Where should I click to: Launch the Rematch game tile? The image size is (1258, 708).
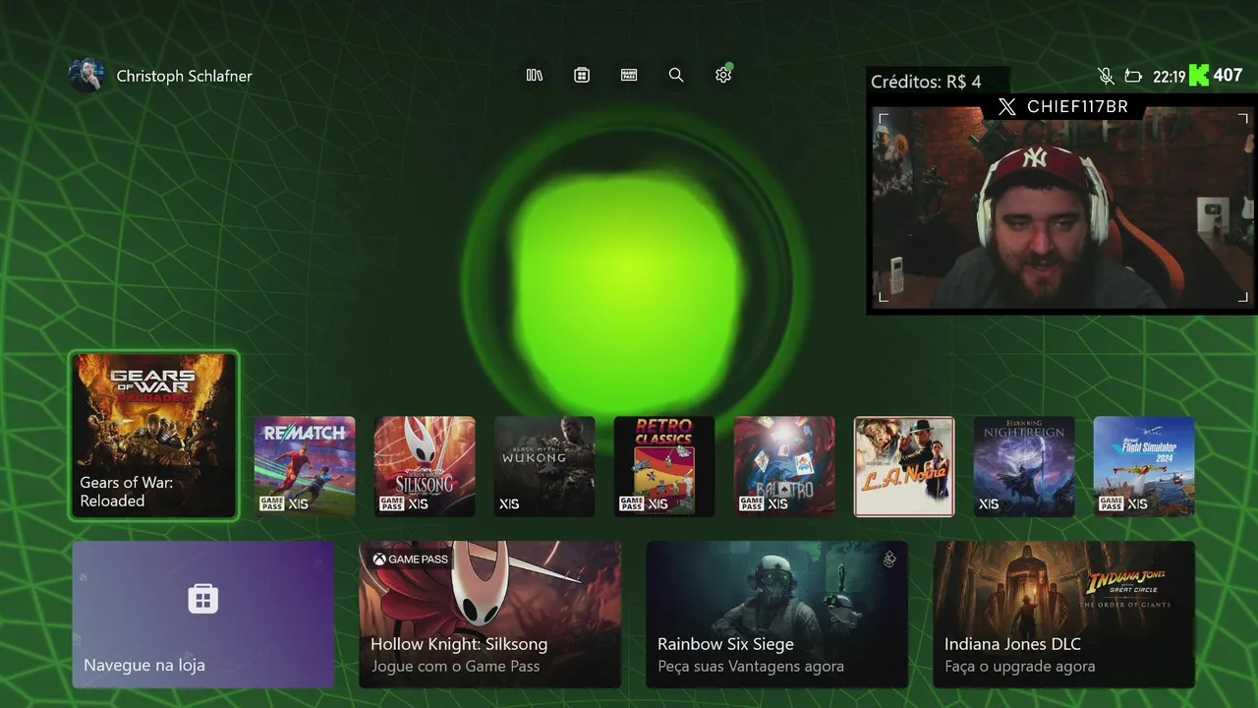point(305,467)
